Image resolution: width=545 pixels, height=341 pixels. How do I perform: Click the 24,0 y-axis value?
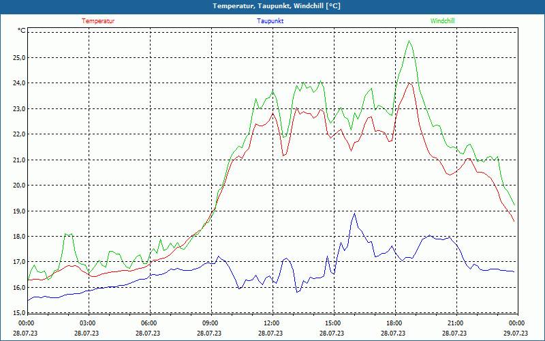click(19, 83)
